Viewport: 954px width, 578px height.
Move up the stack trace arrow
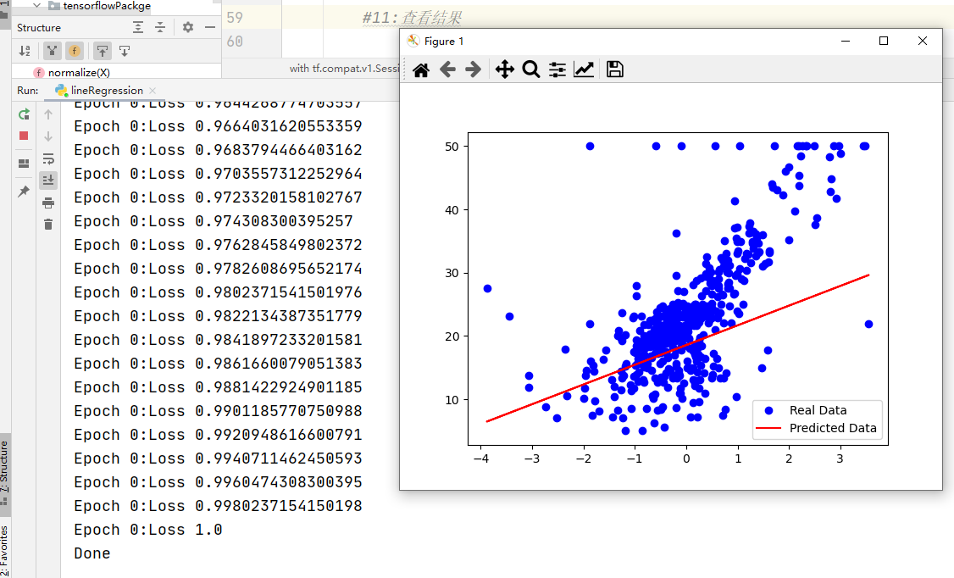tap(48, 114)
